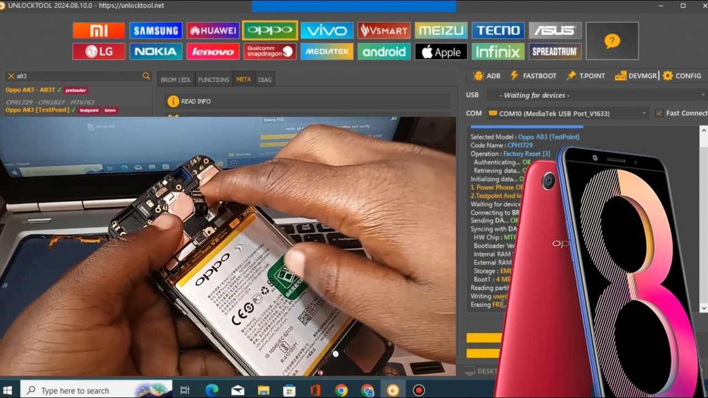Choose the Nokia brand tile
The width and height of the screenshot is (708, 398).
click(156, 51)
